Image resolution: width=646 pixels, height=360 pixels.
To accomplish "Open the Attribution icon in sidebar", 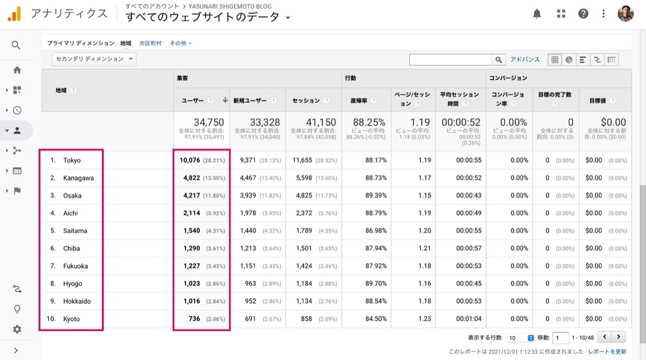I will pyautogui.click(x=17, y=289).
